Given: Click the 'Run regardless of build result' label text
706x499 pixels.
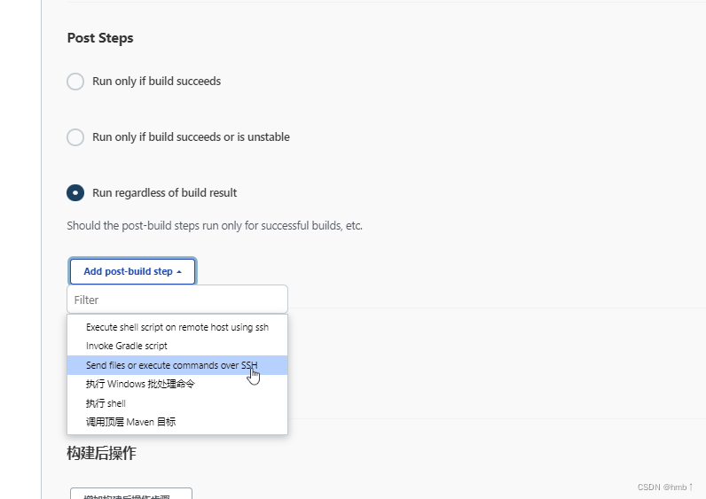Looking at the screenshot, I should click(x=164, y=193).
